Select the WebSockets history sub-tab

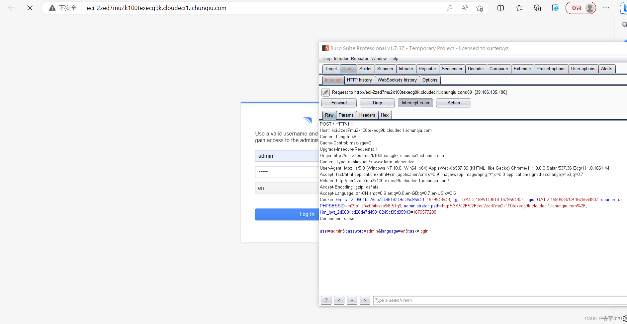(397, 80)
